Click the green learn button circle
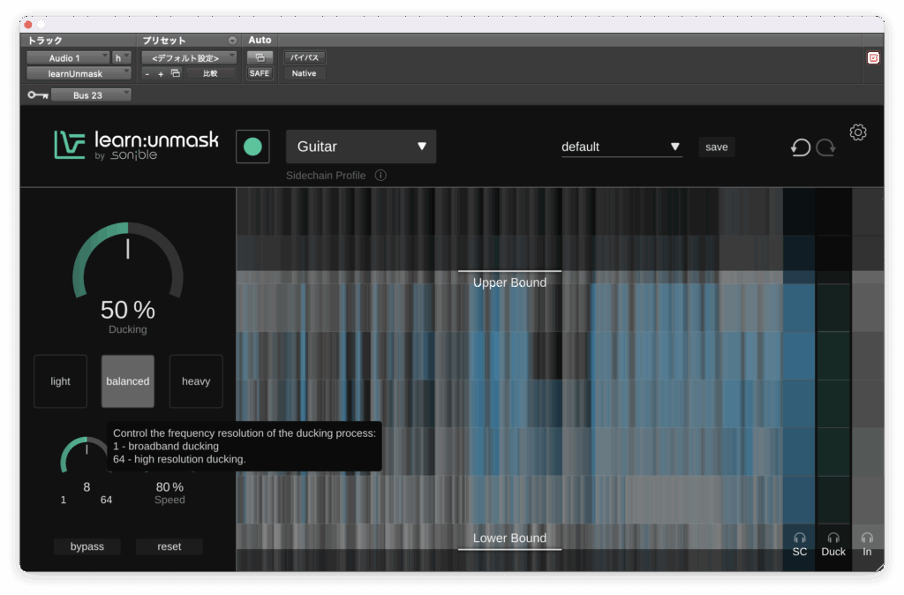904x595 pixels. 252,147
